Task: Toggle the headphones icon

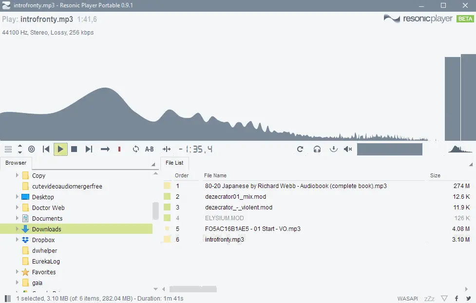Action: click(317, 149)
